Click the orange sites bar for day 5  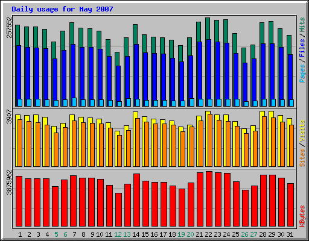[x=56, y=149]
